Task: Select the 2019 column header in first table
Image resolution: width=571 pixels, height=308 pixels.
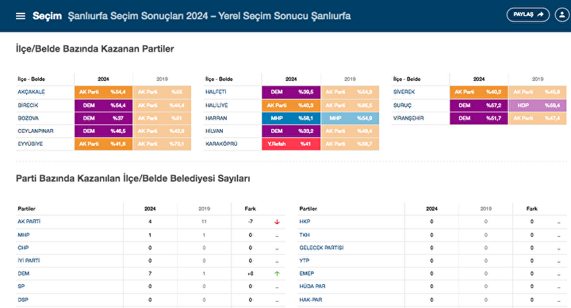Action: coord(162,79)
